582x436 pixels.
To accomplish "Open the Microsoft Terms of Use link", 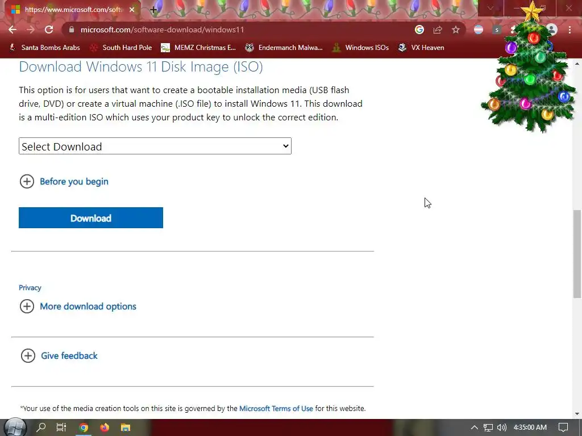I will coord(276,408).
